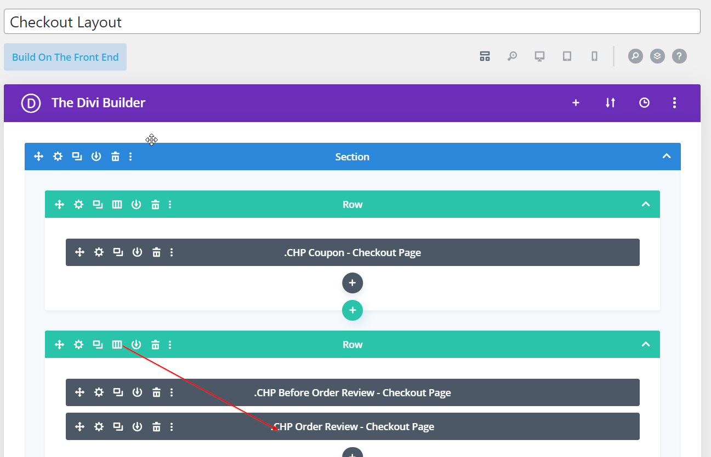Open Divi layers panel icon
Viewport: 711px width, 457px height.
(x=657, y=56)
